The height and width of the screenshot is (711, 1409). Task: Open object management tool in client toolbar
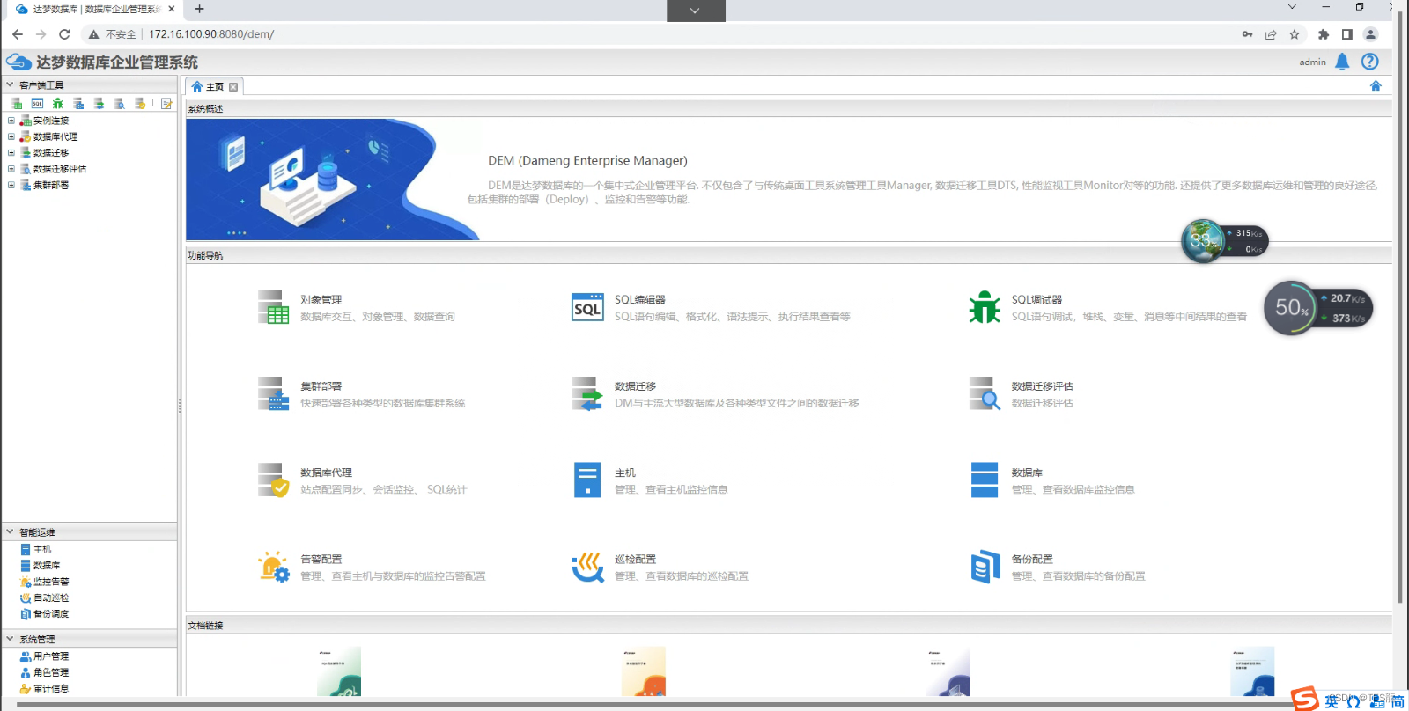coord(17,103)
